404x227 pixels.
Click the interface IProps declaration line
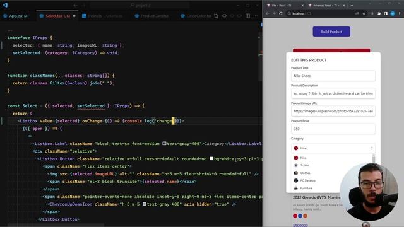click(x=30, y=38)
